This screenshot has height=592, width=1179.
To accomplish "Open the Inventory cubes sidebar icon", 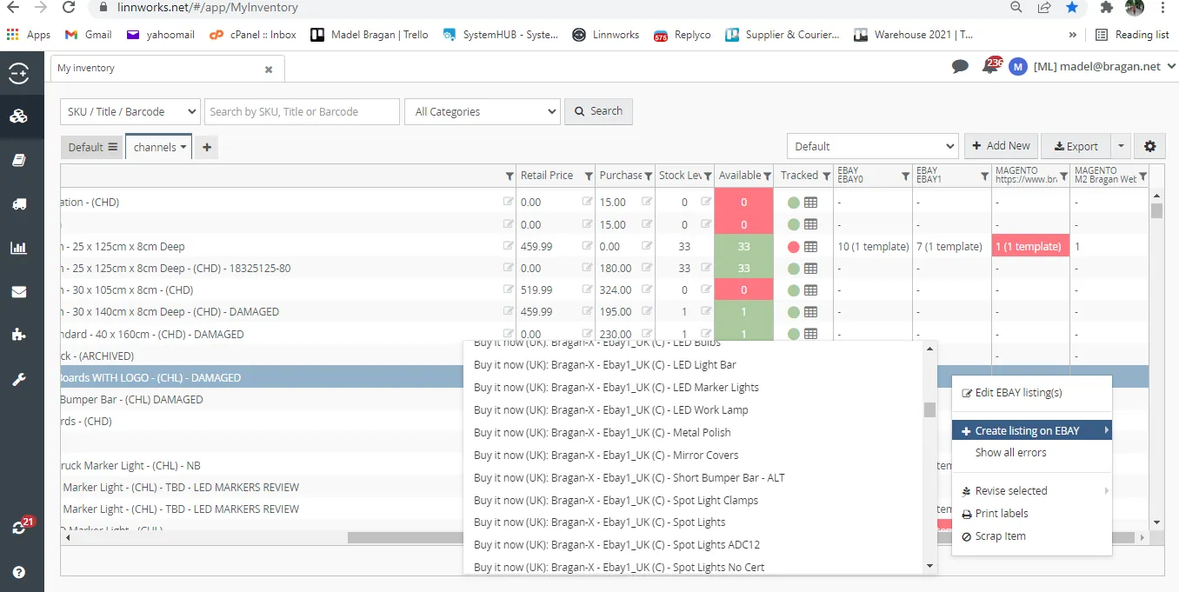I will click(x=18, y=116).
